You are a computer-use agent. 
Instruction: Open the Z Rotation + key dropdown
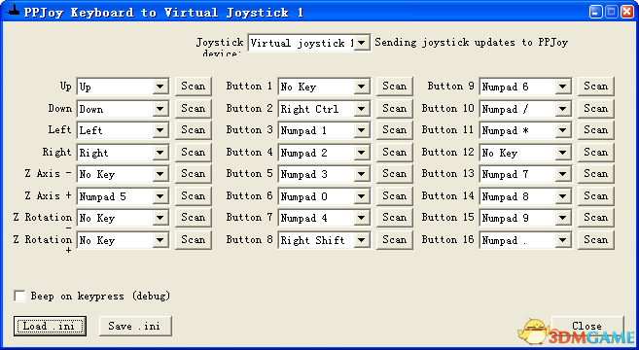coord(123,240)
